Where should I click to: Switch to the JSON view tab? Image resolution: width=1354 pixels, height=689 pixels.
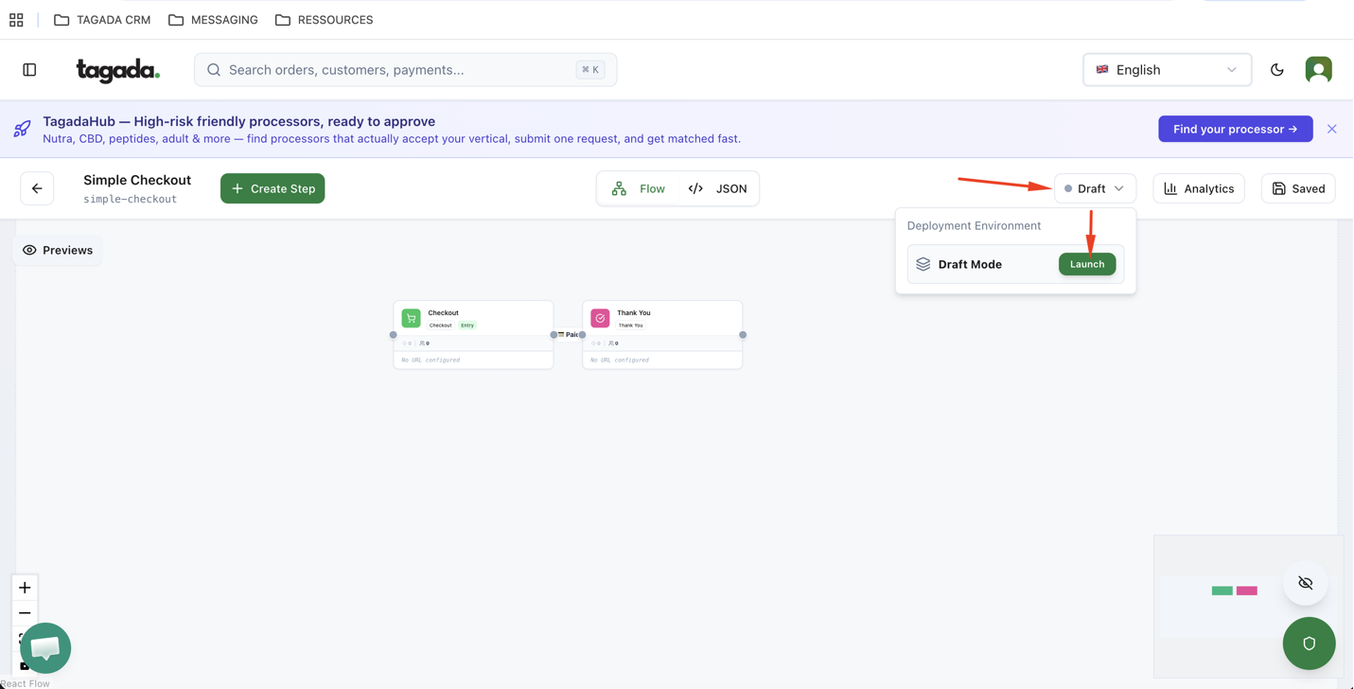tap(718, 188)
